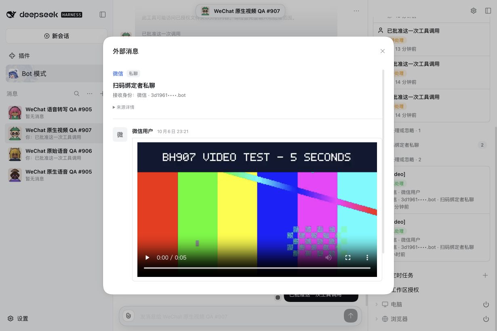This screenshot has width=497, height=331.
Task: Click the 扫码绑定者私聊 heading
Action: [x=134, y=86]
